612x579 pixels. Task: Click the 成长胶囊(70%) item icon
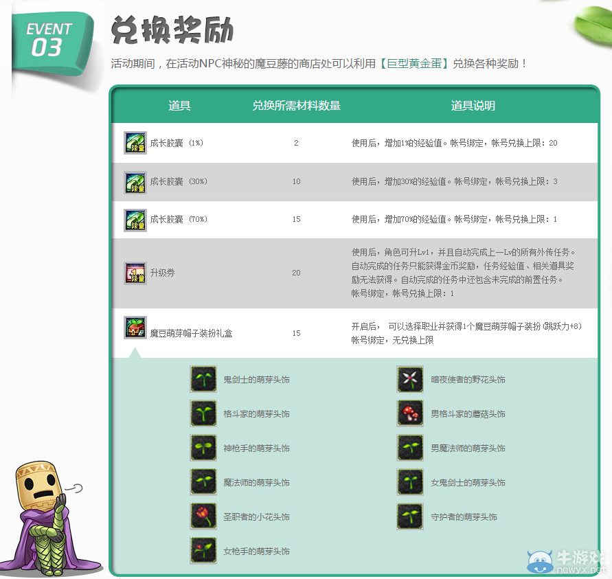[x=135, y=218]
